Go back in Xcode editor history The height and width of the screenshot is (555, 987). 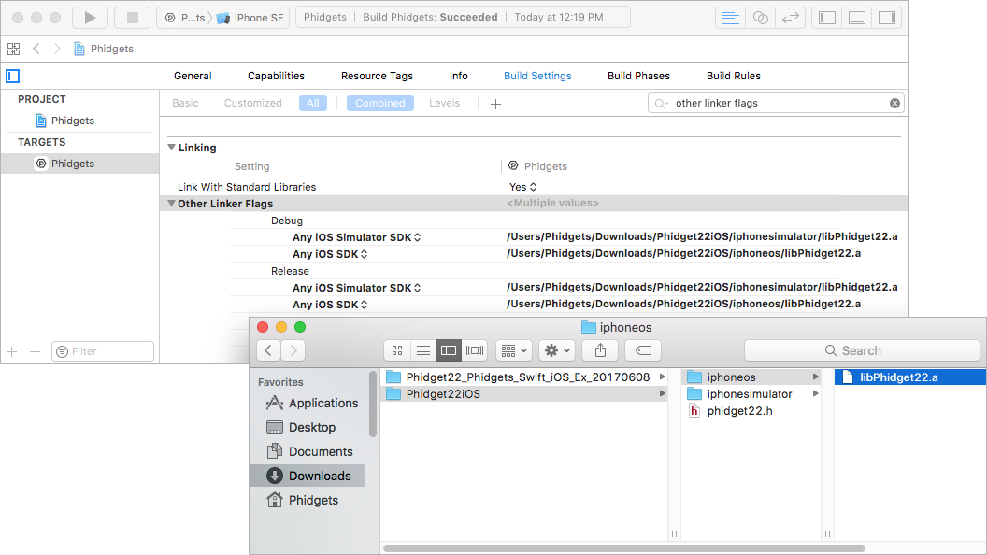coord(36,49)
